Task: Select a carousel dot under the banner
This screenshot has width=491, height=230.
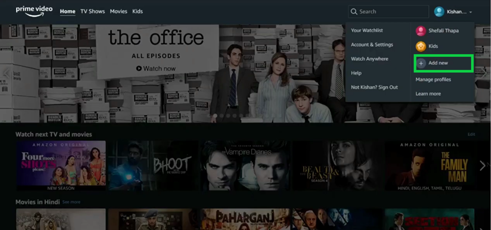Action: (215, 116)
